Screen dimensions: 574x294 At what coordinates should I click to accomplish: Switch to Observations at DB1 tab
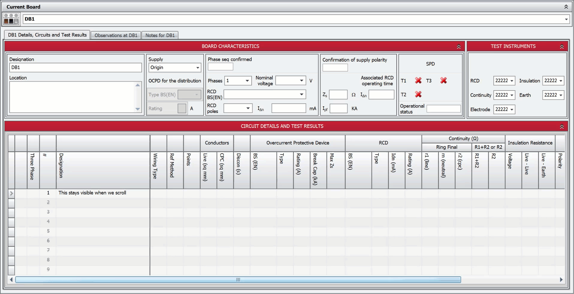(116, 35)
